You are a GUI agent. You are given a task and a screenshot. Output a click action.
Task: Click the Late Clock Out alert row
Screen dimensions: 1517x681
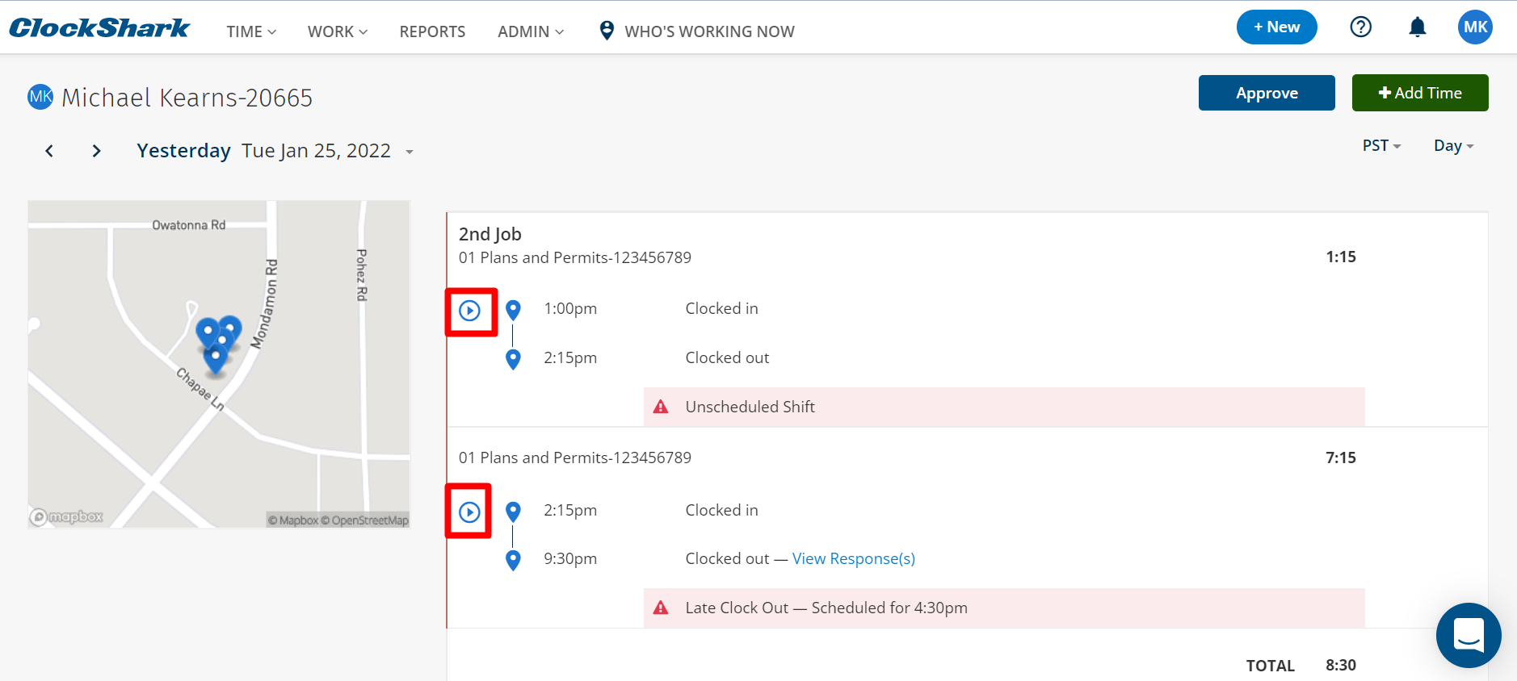pos(1004,608)
